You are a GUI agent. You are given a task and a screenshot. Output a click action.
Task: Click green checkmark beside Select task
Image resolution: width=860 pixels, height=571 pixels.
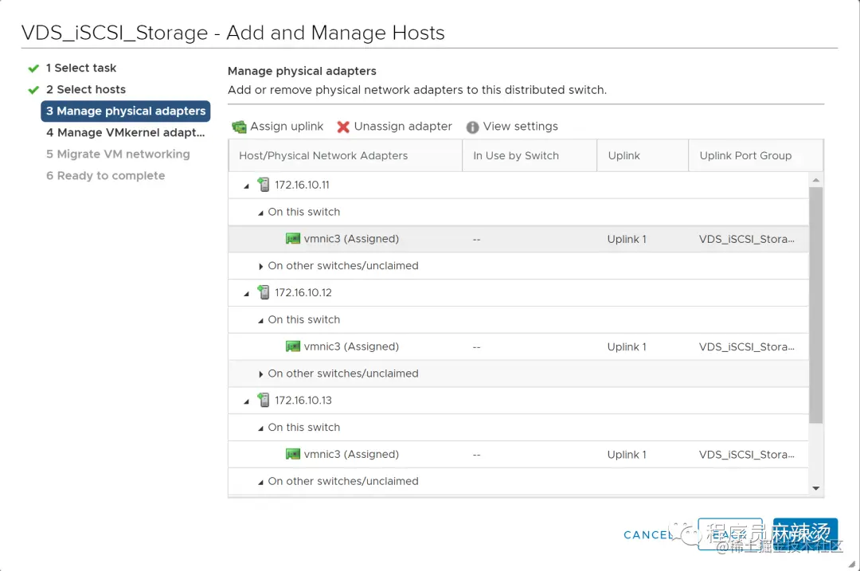tap(33, 68)
